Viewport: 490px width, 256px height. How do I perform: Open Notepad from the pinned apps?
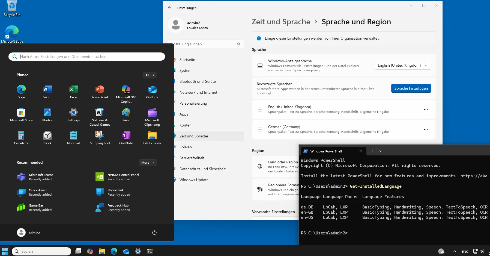(74, 138)
